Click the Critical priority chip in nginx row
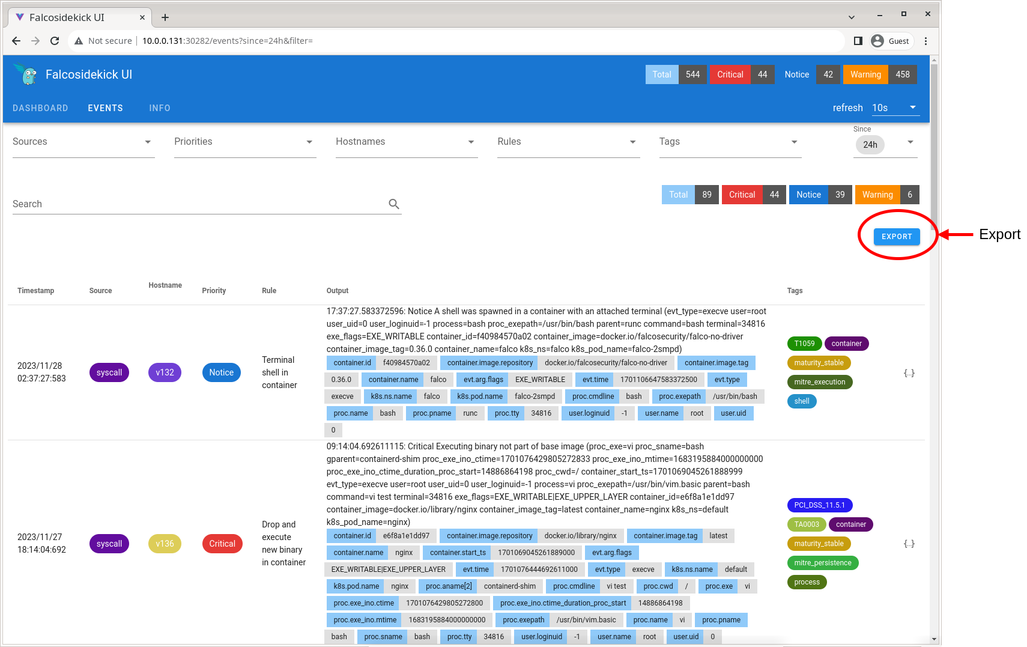Image resolution: width=1027 pixels, height=647 pixels. coord(222,544)
